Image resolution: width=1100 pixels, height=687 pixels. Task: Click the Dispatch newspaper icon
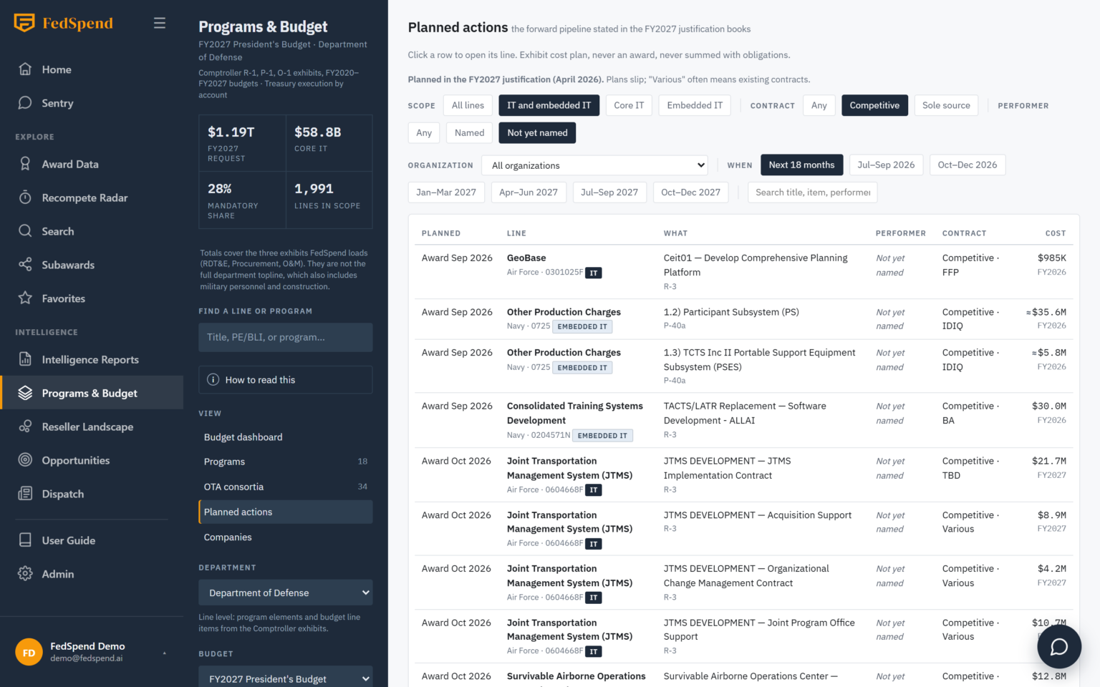25,494
